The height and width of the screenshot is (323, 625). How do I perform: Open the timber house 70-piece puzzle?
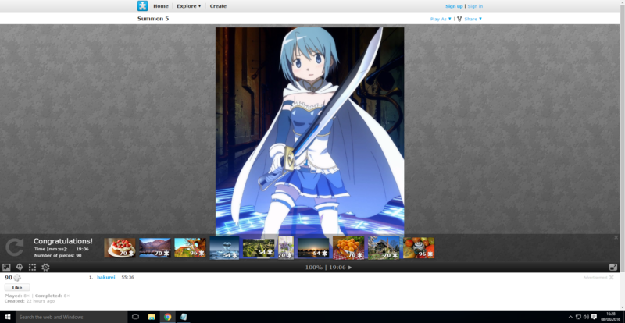(x=384, y=248)
